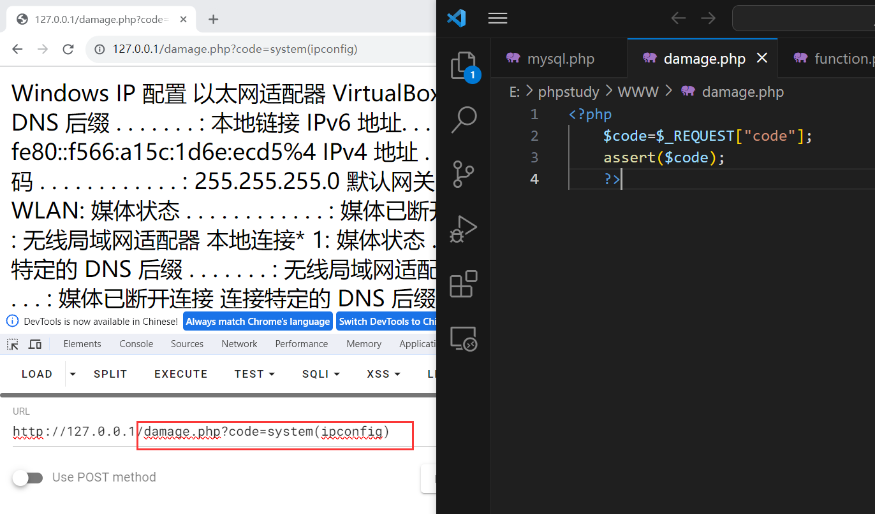Click VS Code command center search box
875x514 pixels.
pos(804,18)
